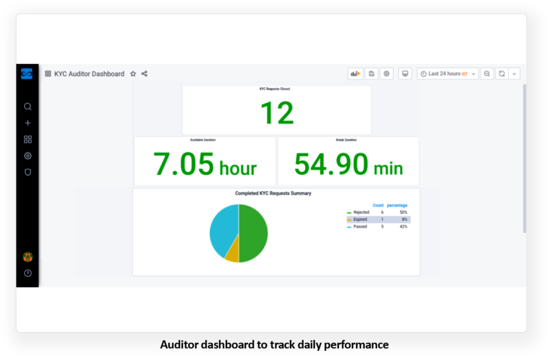Toggle the Expired series in the legend
Viewport: 549px width, 357px height.
[361, 219]
